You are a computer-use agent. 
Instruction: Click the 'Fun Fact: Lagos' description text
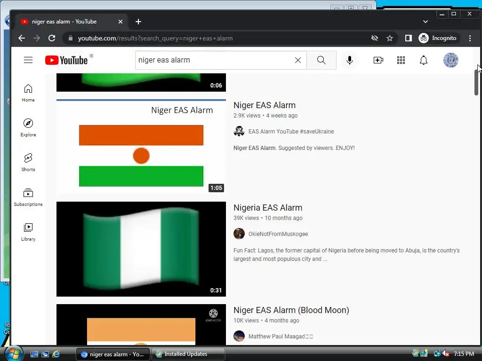[x=346, y=254]
